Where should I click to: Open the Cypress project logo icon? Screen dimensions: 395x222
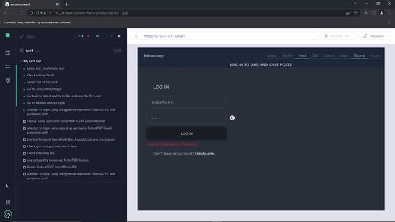tap(7, 36)
